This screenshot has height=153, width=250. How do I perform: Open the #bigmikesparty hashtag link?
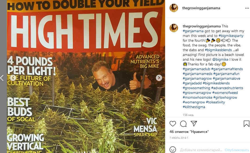(x=231, y=36)
